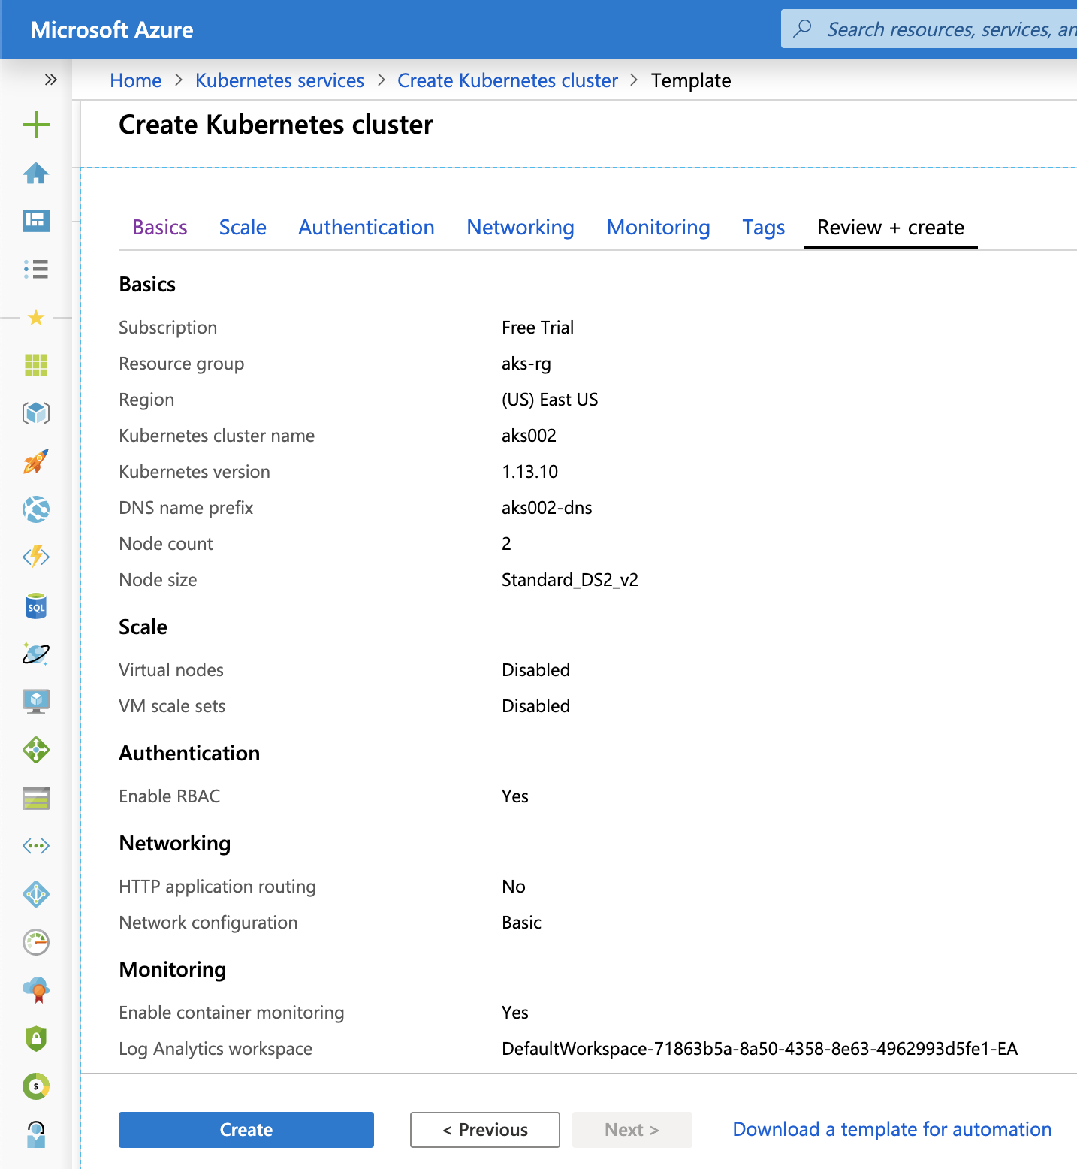
Task: Expand the left sidebar with the double chevron
Action: point(50,80)
